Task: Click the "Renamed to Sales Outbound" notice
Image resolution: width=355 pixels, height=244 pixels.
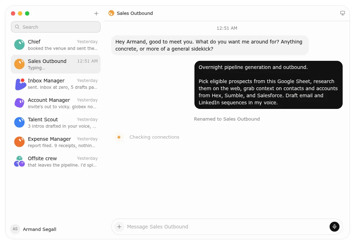Action: pos(227,119)
